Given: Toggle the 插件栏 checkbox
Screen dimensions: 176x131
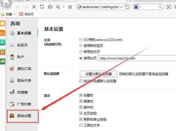Looking at the screenshot, I should pos(81,107).
